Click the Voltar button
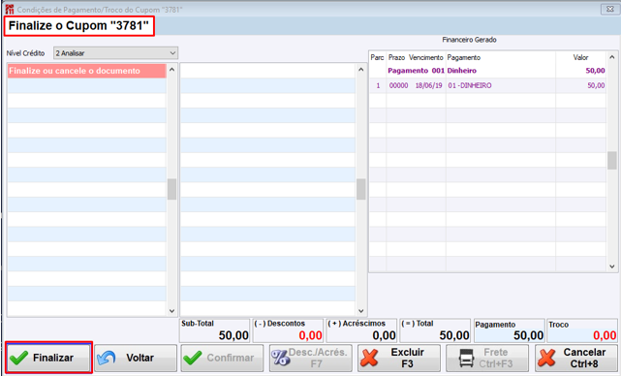 [136, 358]
